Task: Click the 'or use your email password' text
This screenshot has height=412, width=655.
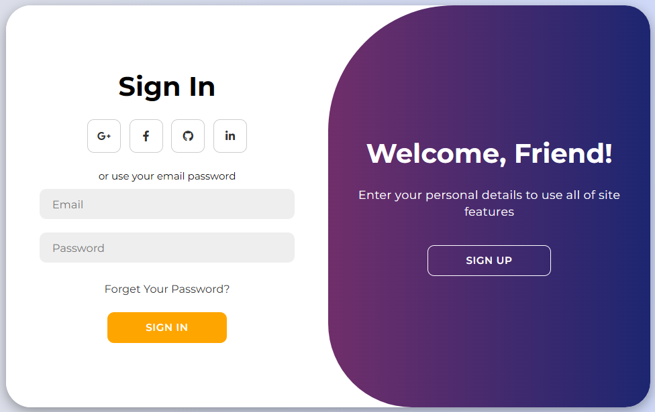Action: (x=167, y=176)
